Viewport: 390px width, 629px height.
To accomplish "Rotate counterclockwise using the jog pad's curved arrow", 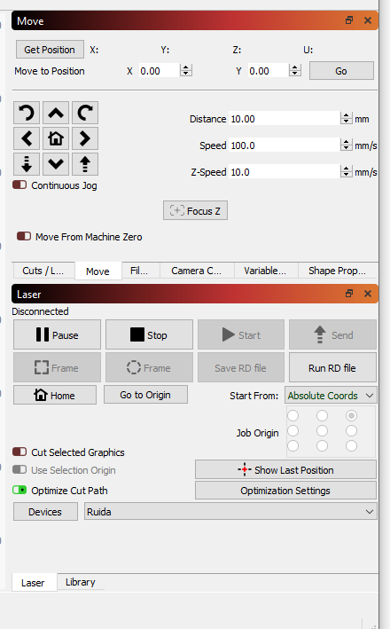I will point(27,113).
